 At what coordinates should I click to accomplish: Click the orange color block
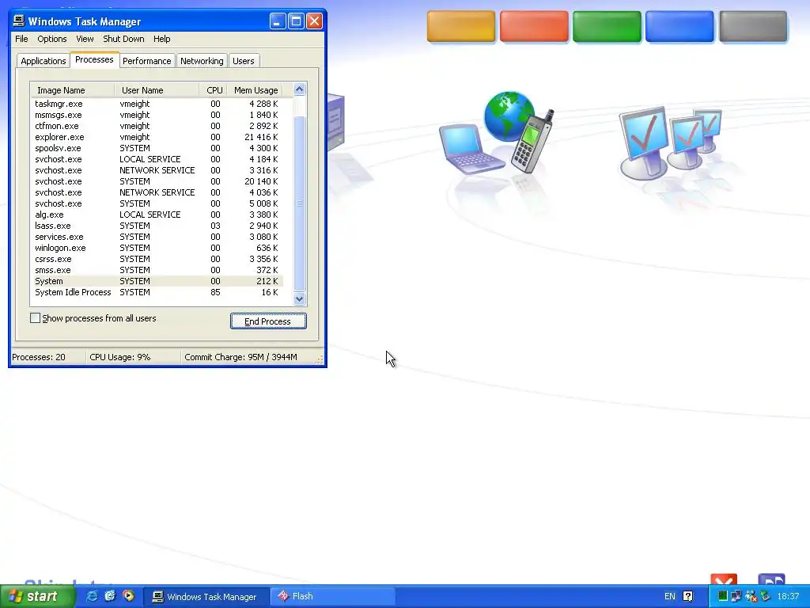pyautogui.click(x=461, y=26)
